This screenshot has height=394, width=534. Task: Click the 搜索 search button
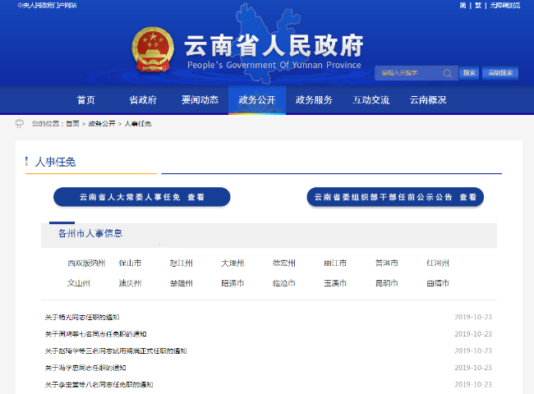coord(468,73)
